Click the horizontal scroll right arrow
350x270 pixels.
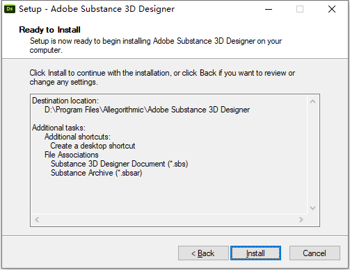301,219
